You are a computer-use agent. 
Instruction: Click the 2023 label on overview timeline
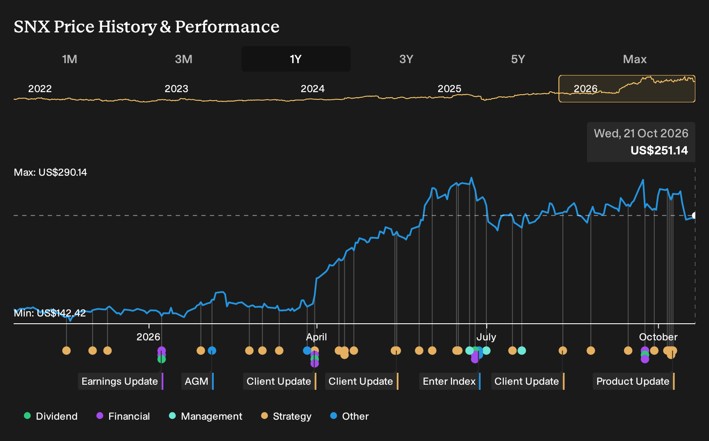pos(176,89)
